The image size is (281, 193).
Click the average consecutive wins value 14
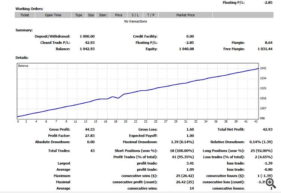(192, 189)
